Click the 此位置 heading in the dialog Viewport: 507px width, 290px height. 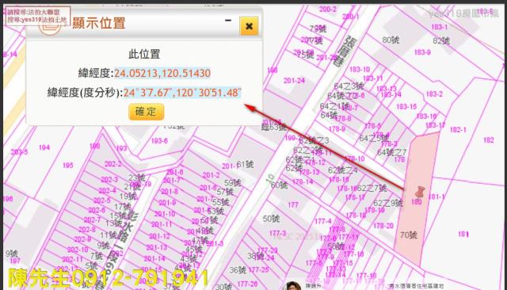pyautogui.click(x=144, y=54)
